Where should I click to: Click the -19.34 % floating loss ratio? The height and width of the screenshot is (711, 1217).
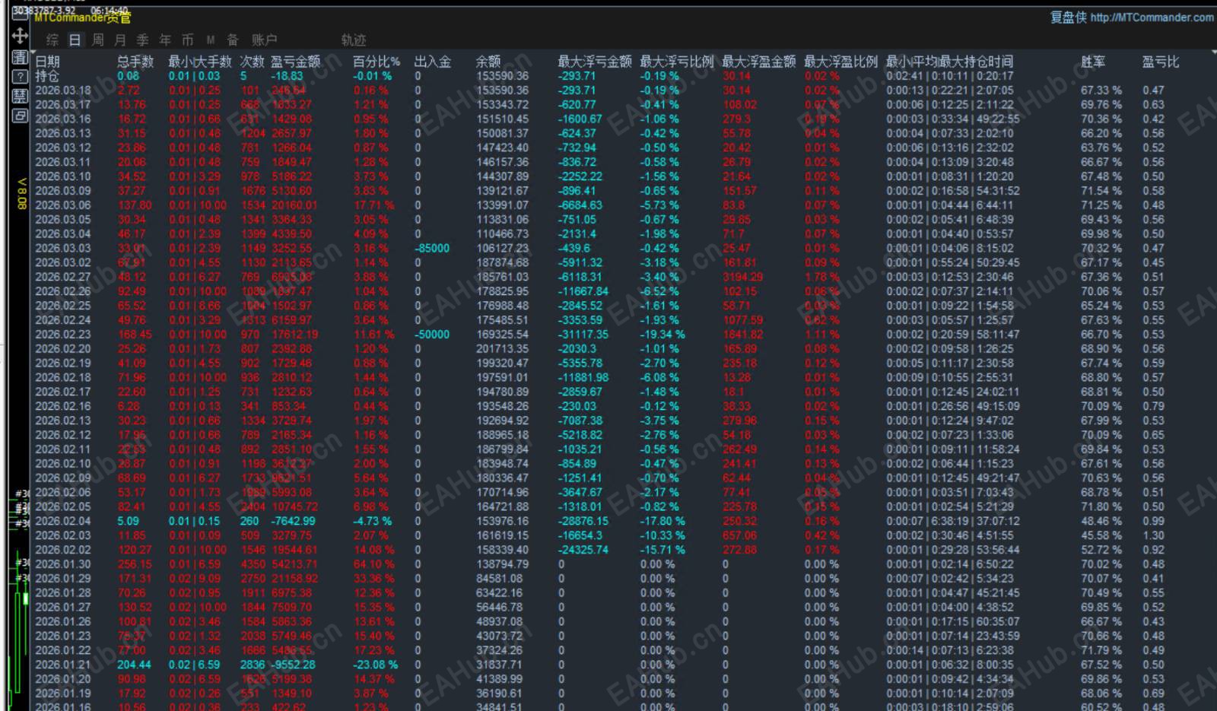click(x=663, y=335)
